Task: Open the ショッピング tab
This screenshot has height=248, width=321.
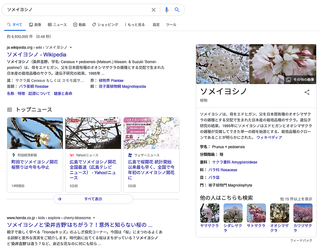Action: [x=105, y=25]
